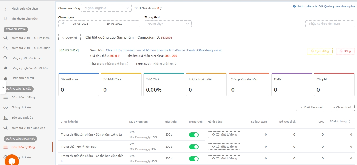Toggle off Sản phẩm tương tự placement
Image resolution: width=357 pixels, height=165 pixels.
[194, 135]
